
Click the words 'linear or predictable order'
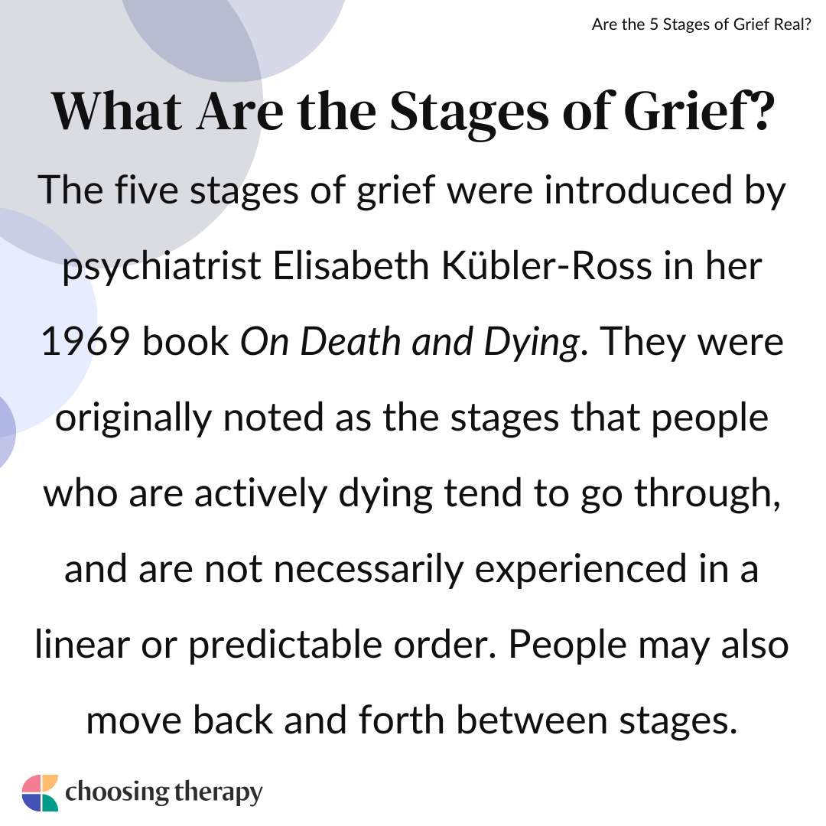pyautogui.click(x=265, y=646)
